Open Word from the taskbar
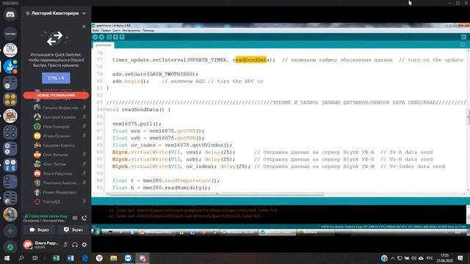 coord(70,258)
